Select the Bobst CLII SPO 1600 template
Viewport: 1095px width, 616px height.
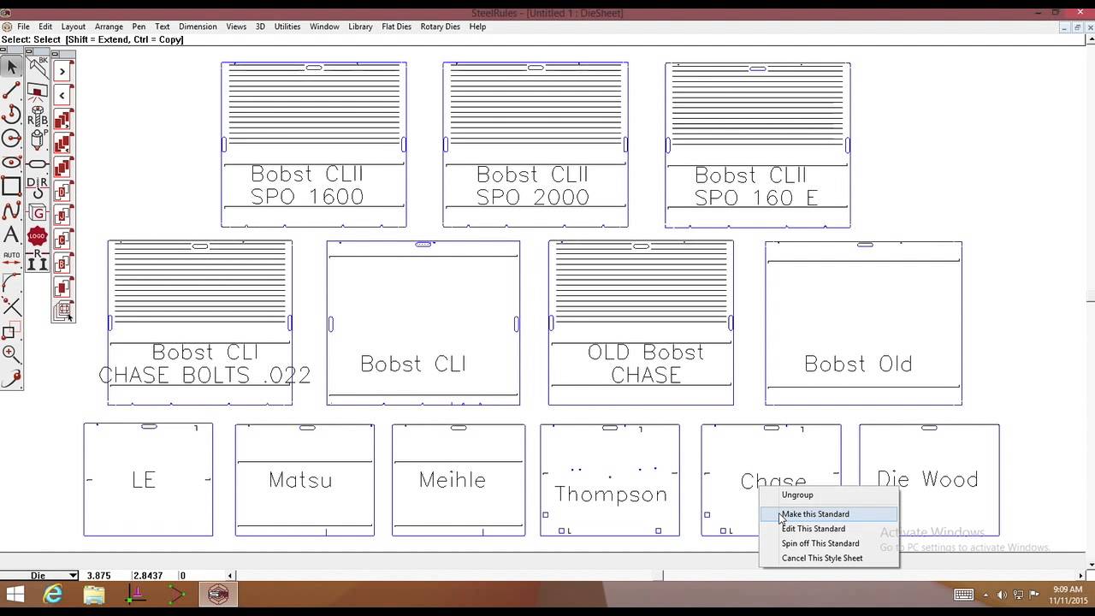pyautogui.click(x=314, y=145)
